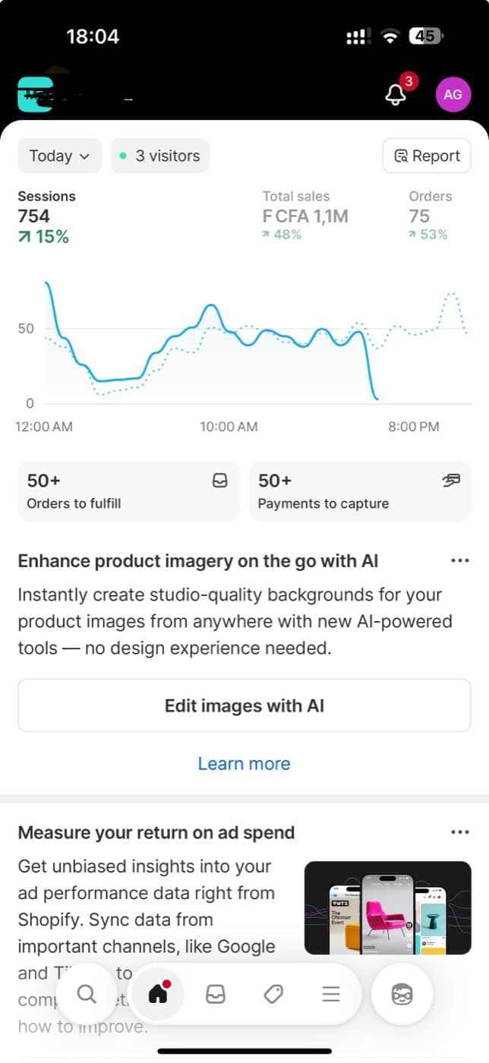
Task: Open options for the AI imagery card
Action: [460, 560]
